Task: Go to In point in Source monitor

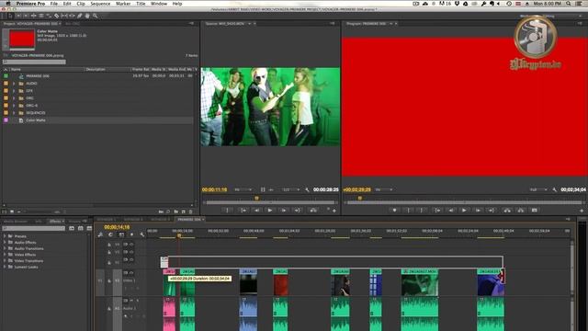Action: pos(243,211)
